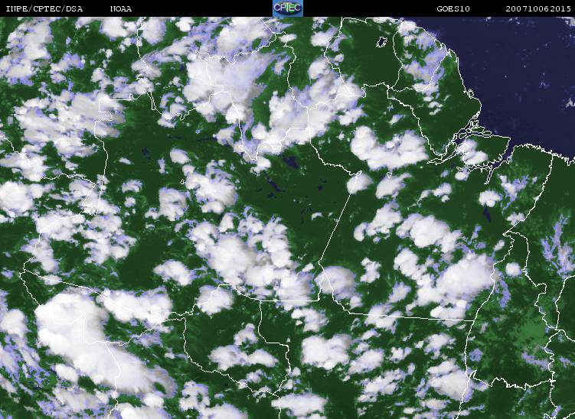Click the NOAA label in the header

click(x=121, y=9)
